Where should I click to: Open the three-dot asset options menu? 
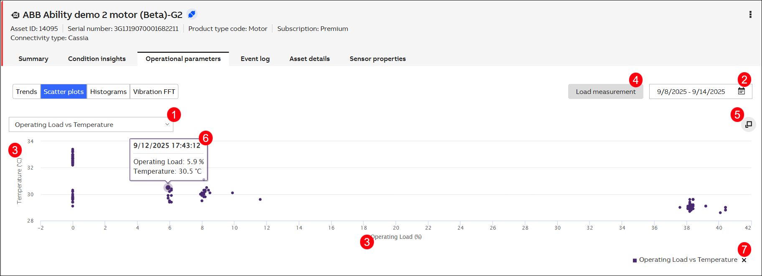coord(750,15)
